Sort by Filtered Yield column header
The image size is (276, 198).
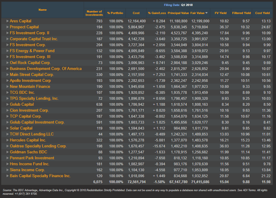tap(241, 13)
